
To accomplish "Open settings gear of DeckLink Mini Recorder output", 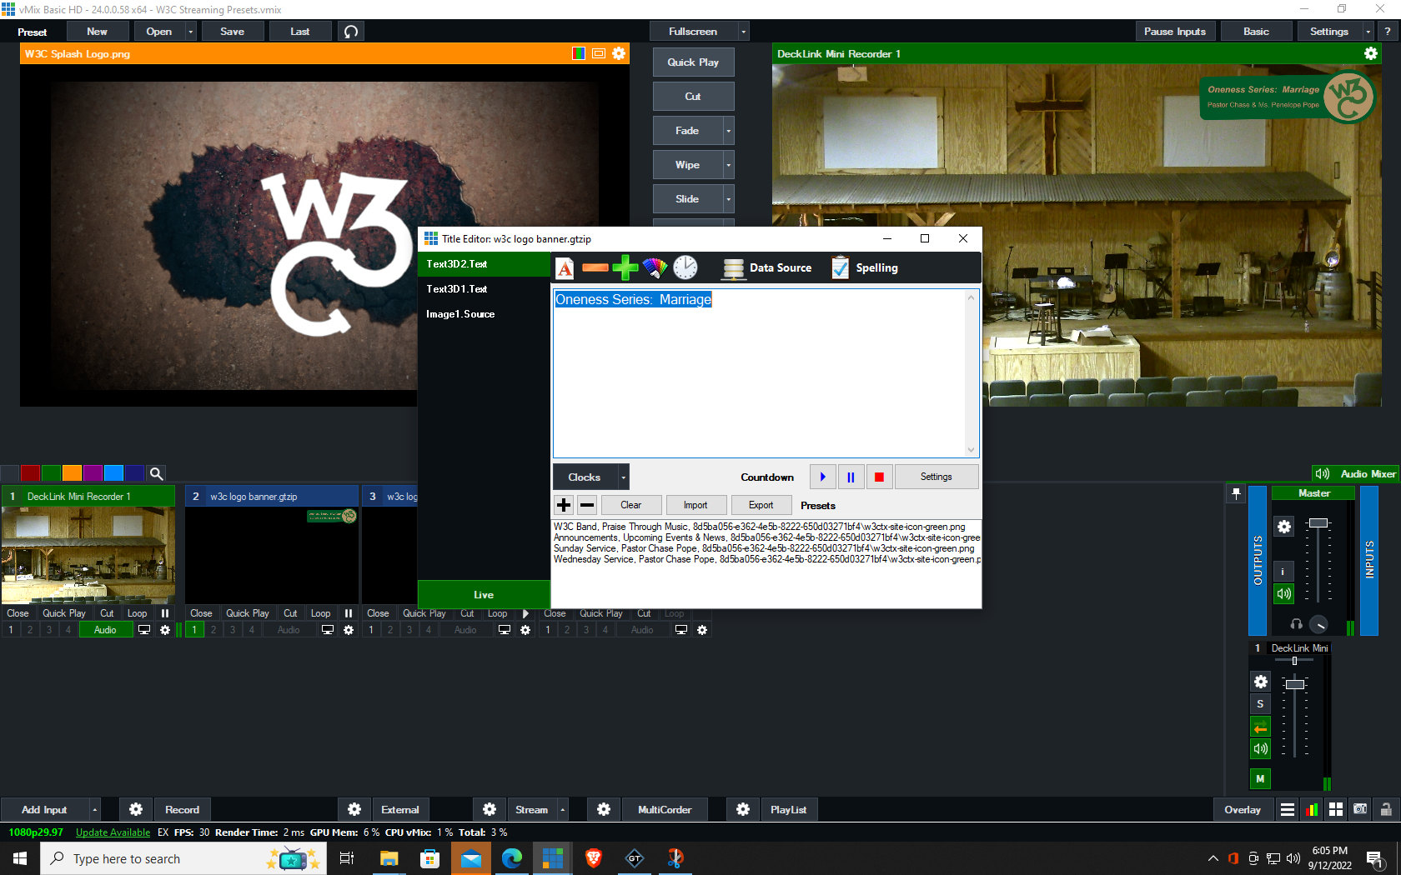I will point(1370,53).
